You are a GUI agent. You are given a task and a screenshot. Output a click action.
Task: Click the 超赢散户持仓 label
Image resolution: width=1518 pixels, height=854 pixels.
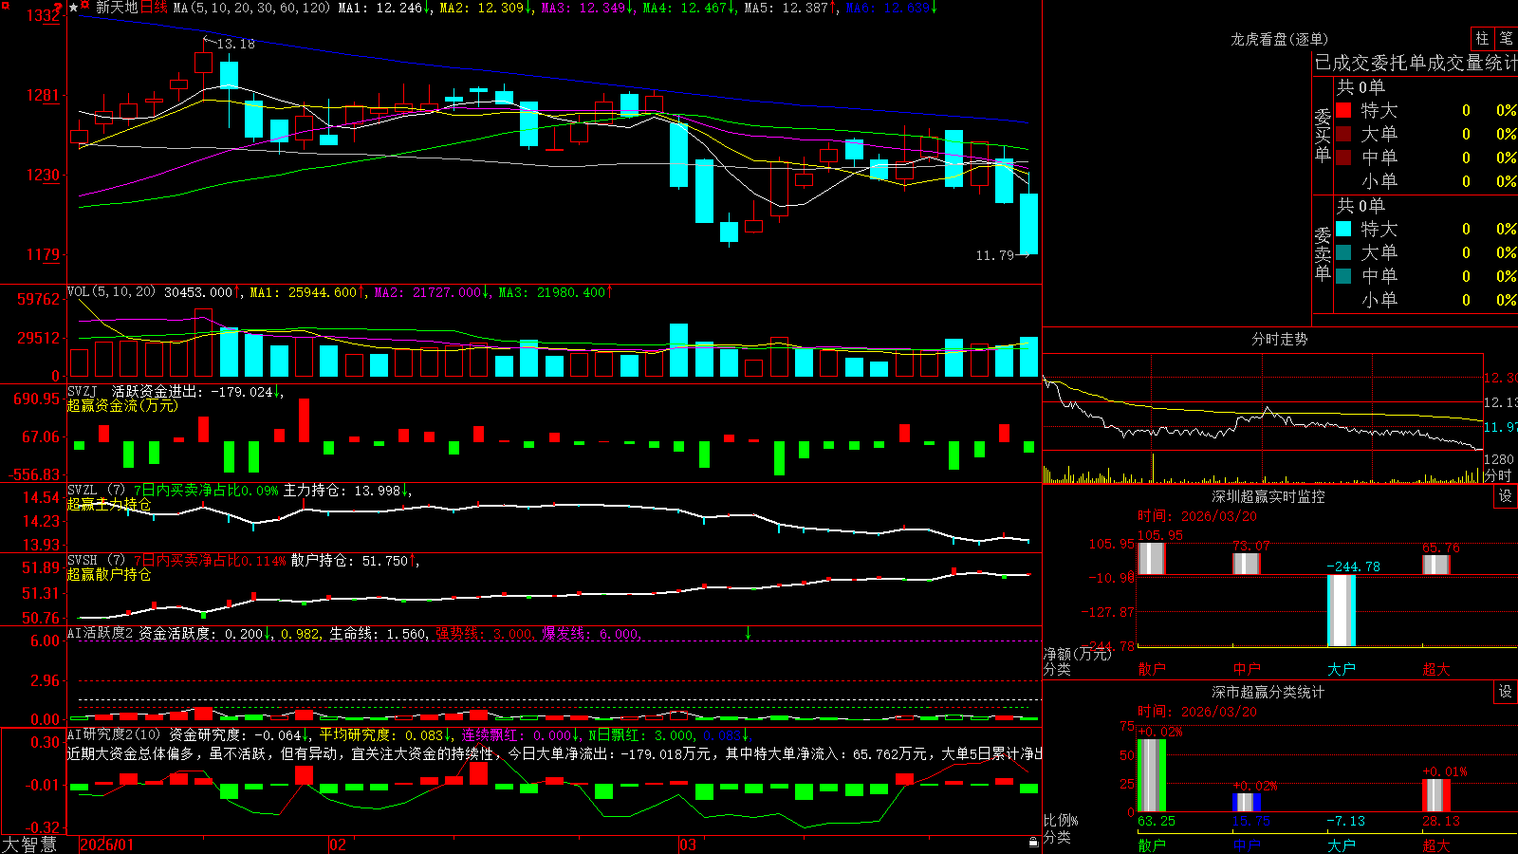coord(109,574)
